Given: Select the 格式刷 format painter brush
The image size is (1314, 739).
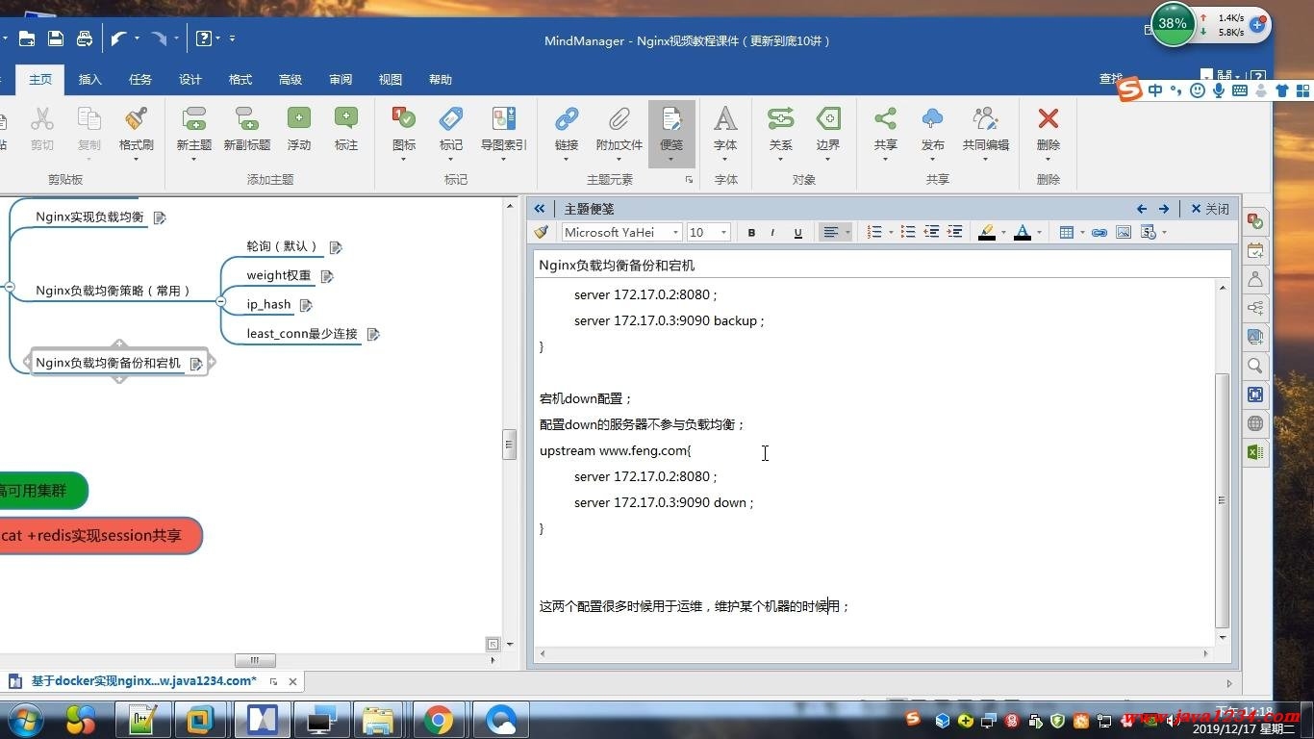Looking at the screenshot, I should (x=136, y=120).
